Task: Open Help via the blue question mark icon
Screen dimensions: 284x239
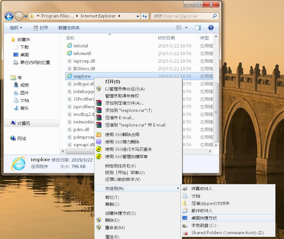Action: tap(210, 28)
